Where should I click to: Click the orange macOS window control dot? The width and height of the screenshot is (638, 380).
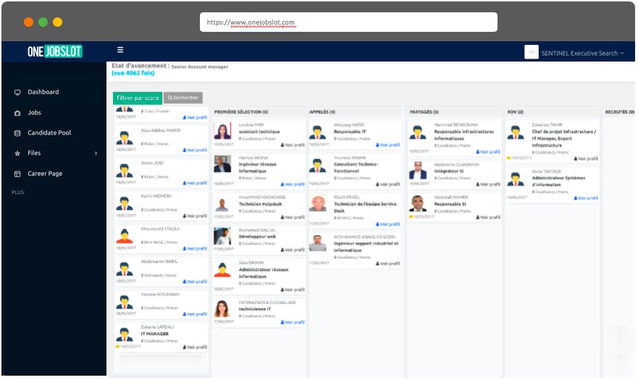click(28, 22)
